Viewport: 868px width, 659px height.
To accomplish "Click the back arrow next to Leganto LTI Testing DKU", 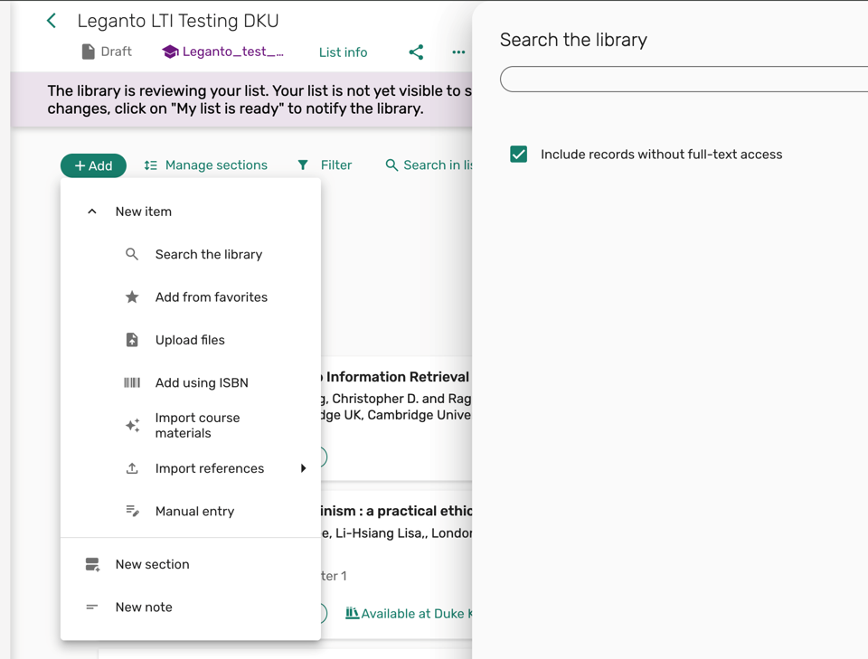I will click(x=52, y=21).
